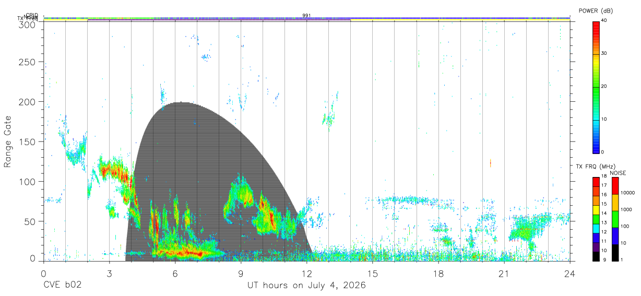Screen dimensions: 641x296
Task: Click the '15' tick on UT hours axis
Action: [373, 273]
